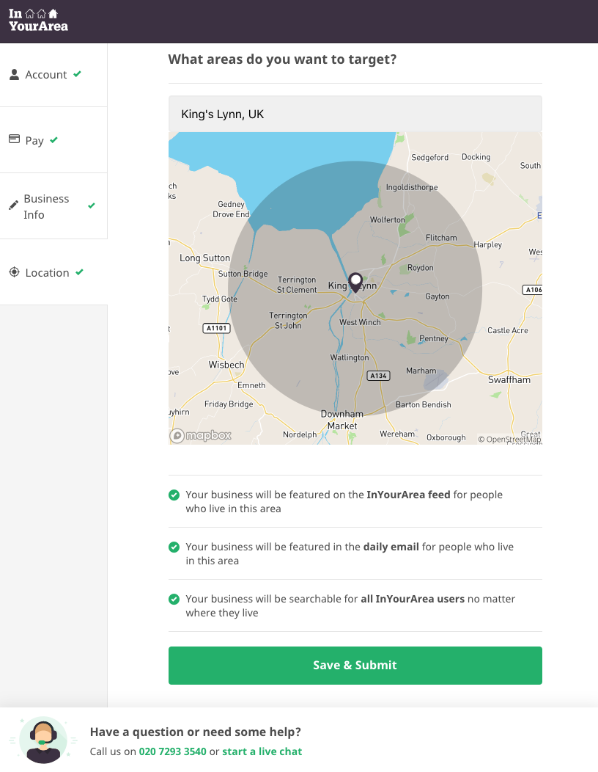Click the green checkmark beside Pay
Image resolution: width=598 pixels, height=772 pixels.
click(x=53, y=140)
